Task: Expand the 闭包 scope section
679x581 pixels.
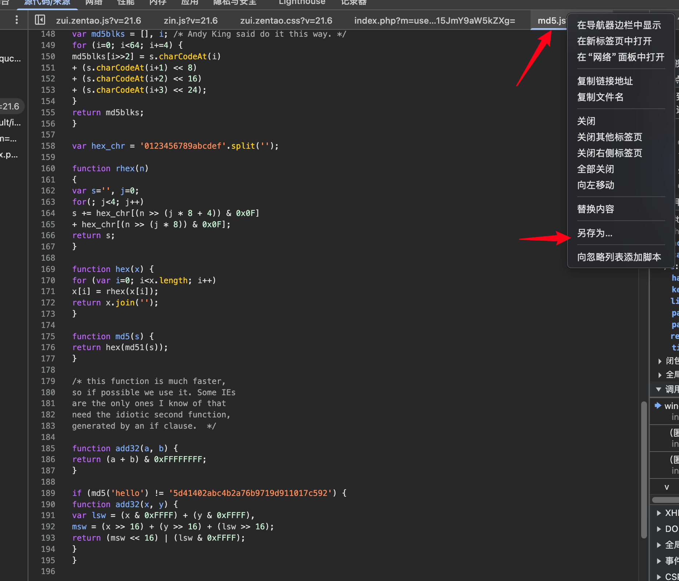Action: pos(660,361)
